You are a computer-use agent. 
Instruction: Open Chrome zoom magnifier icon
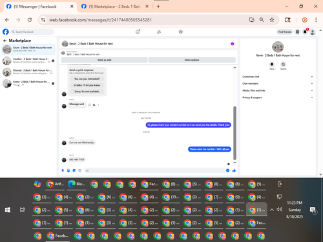click(x=262, y=20)
